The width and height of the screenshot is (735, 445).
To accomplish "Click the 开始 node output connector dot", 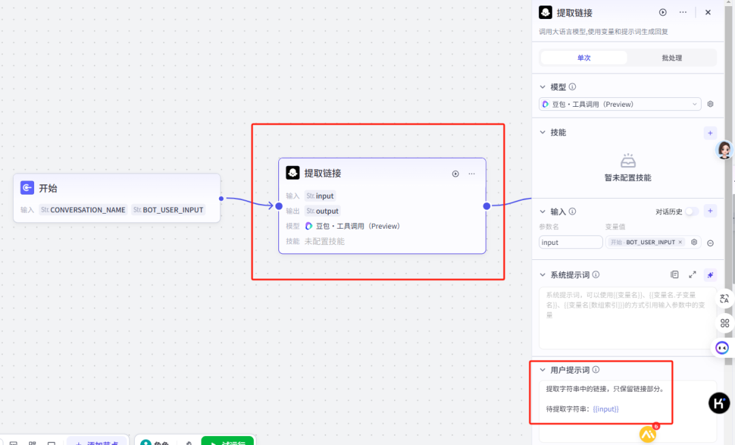I will 221,199.
